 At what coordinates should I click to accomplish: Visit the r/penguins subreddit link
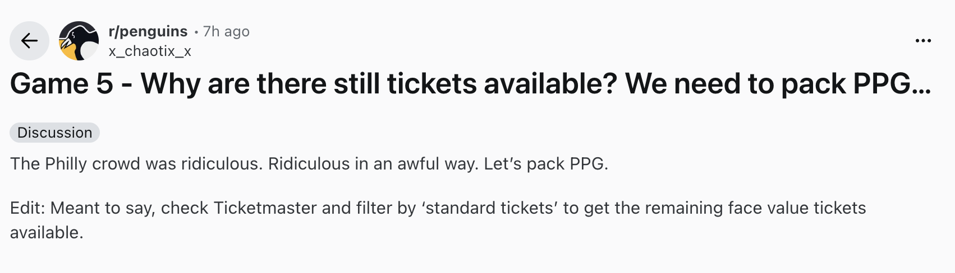148,31
